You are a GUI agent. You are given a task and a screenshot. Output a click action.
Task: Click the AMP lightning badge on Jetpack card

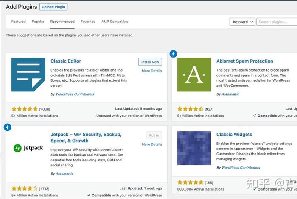tap(7, 127)
